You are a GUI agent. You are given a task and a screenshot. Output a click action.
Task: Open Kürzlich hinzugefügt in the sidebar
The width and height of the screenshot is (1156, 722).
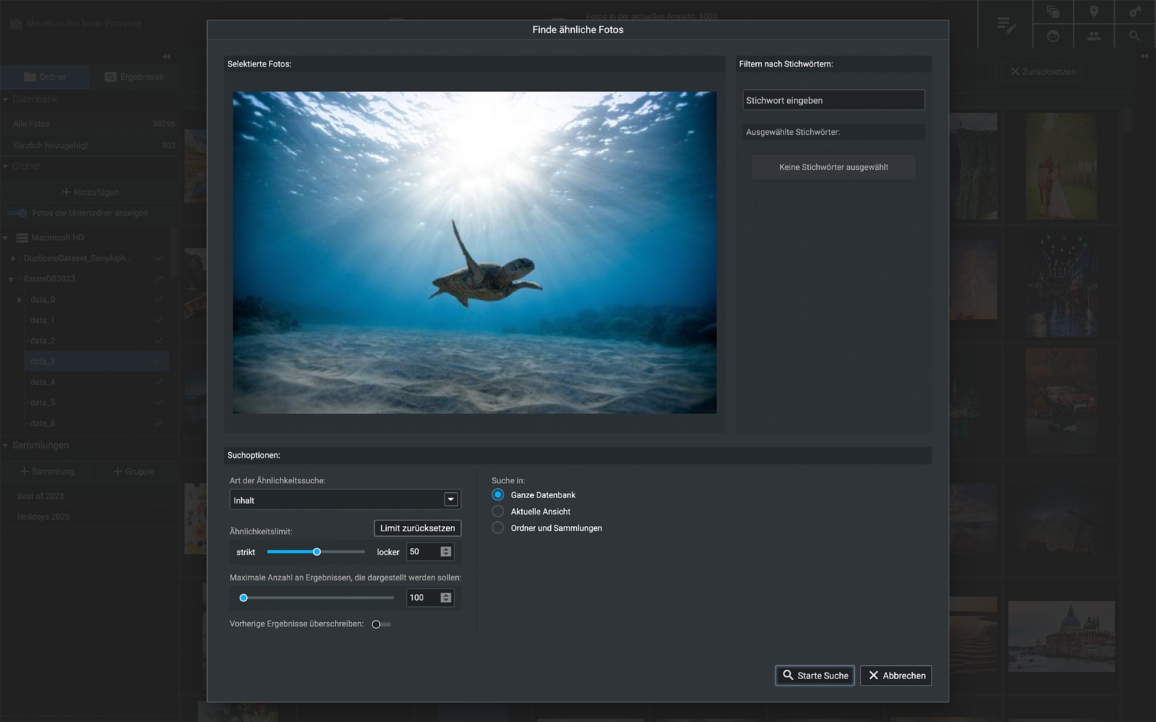[88, 145]
